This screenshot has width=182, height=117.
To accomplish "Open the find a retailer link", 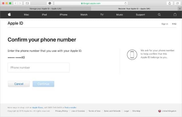I will pos(71,108).
